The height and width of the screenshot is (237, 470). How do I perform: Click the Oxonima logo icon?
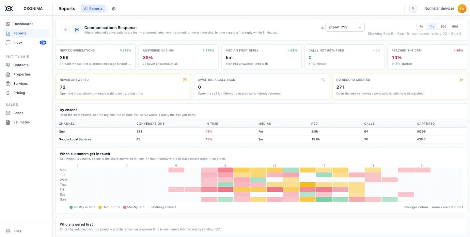[9, 8]
